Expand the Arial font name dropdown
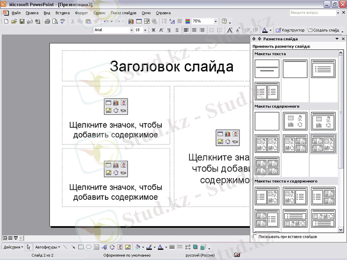347x260 pixels. [131, 30]
